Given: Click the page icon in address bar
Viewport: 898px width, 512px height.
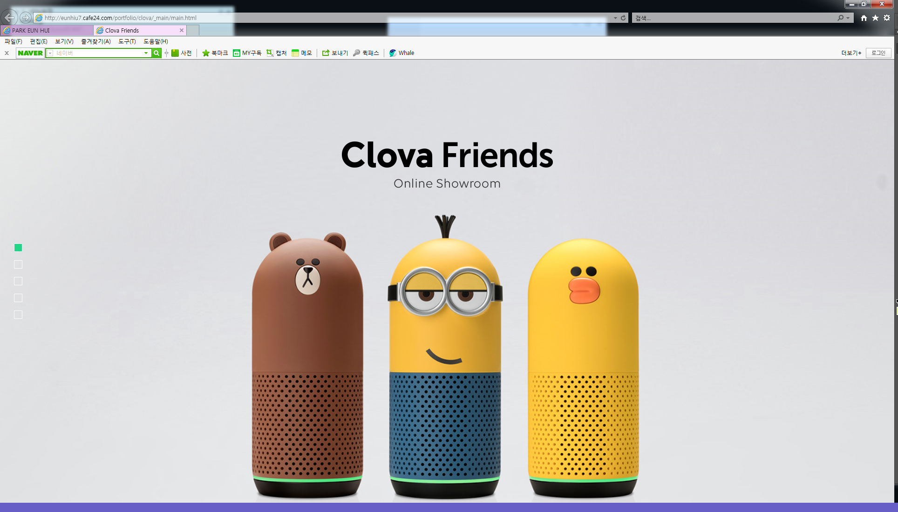Looking at the screenshot, I should pyautogui.click(x=39, y=18).
